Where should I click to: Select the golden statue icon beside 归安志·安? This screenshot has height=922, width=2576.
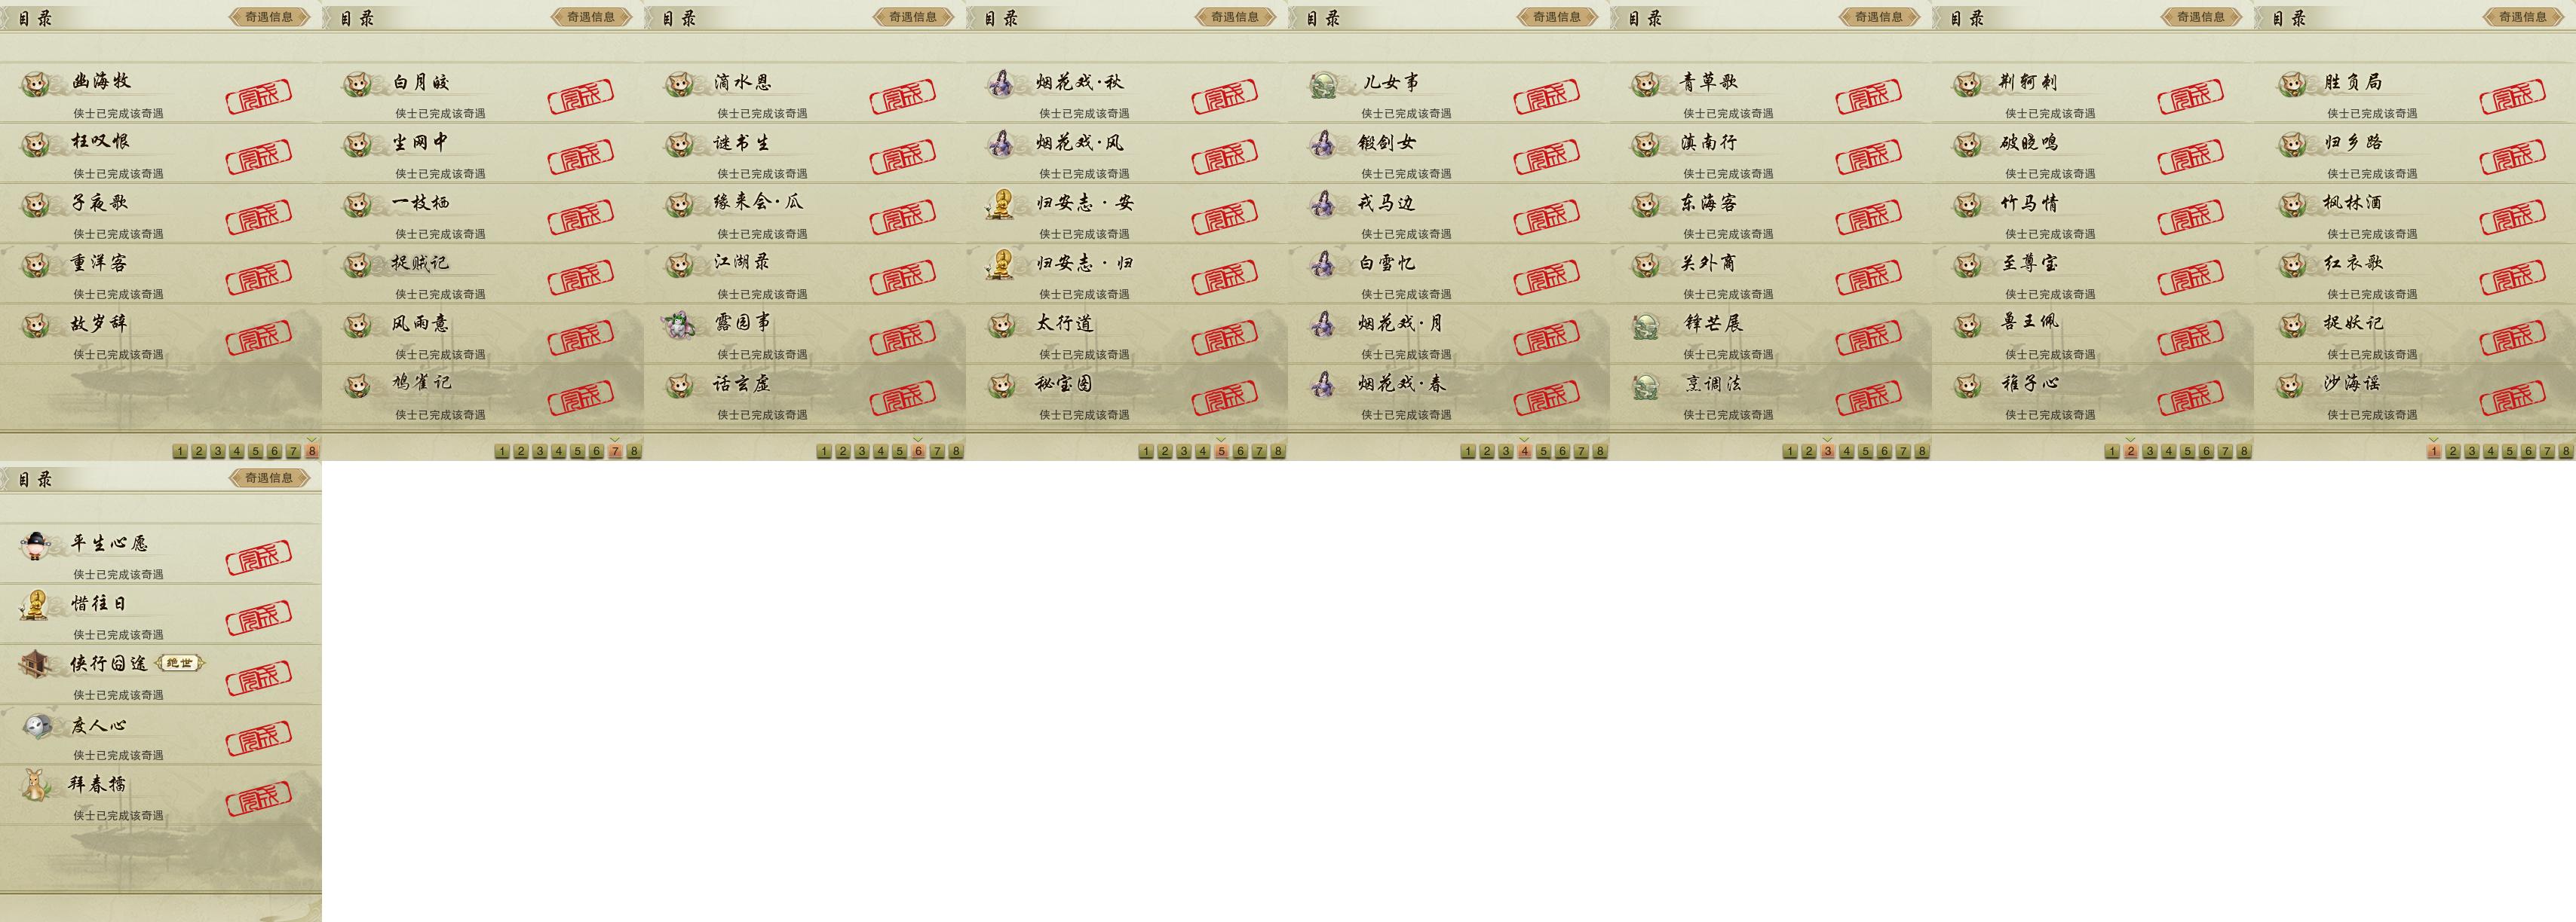1000,205
